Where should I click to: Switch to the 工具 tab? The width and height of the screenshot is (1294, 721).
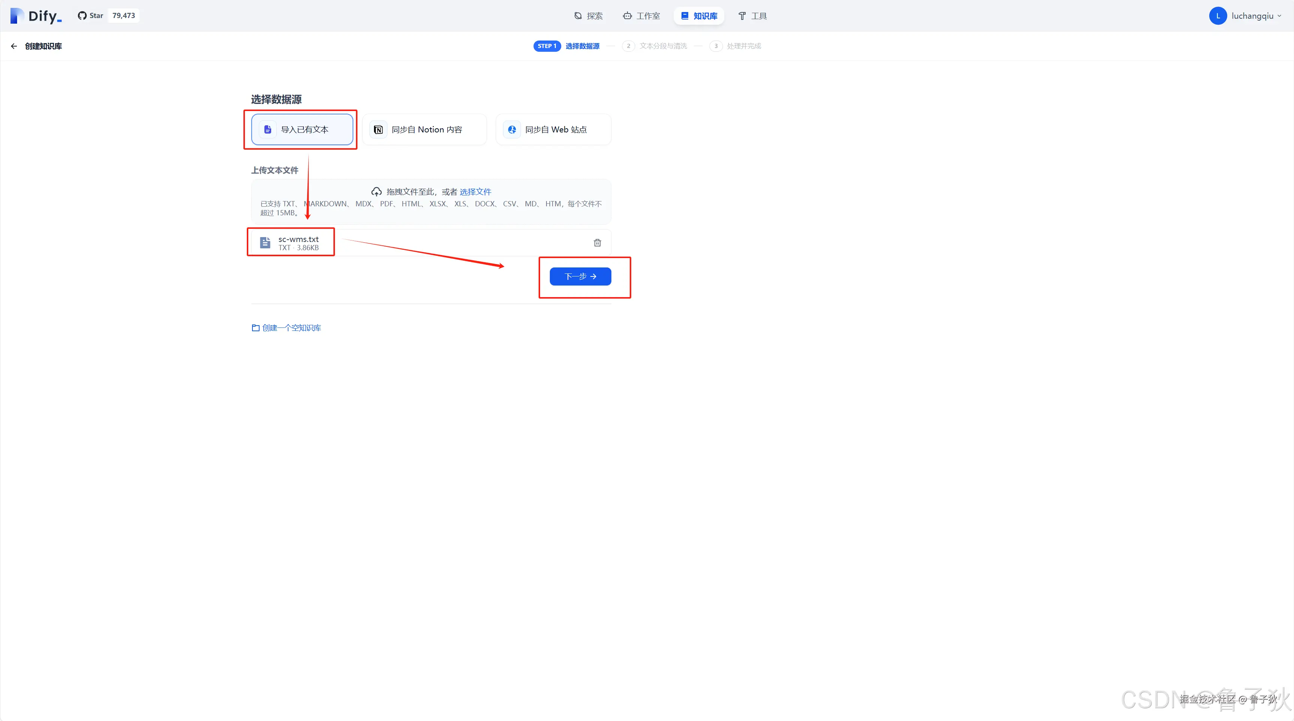tap(752, 16)
